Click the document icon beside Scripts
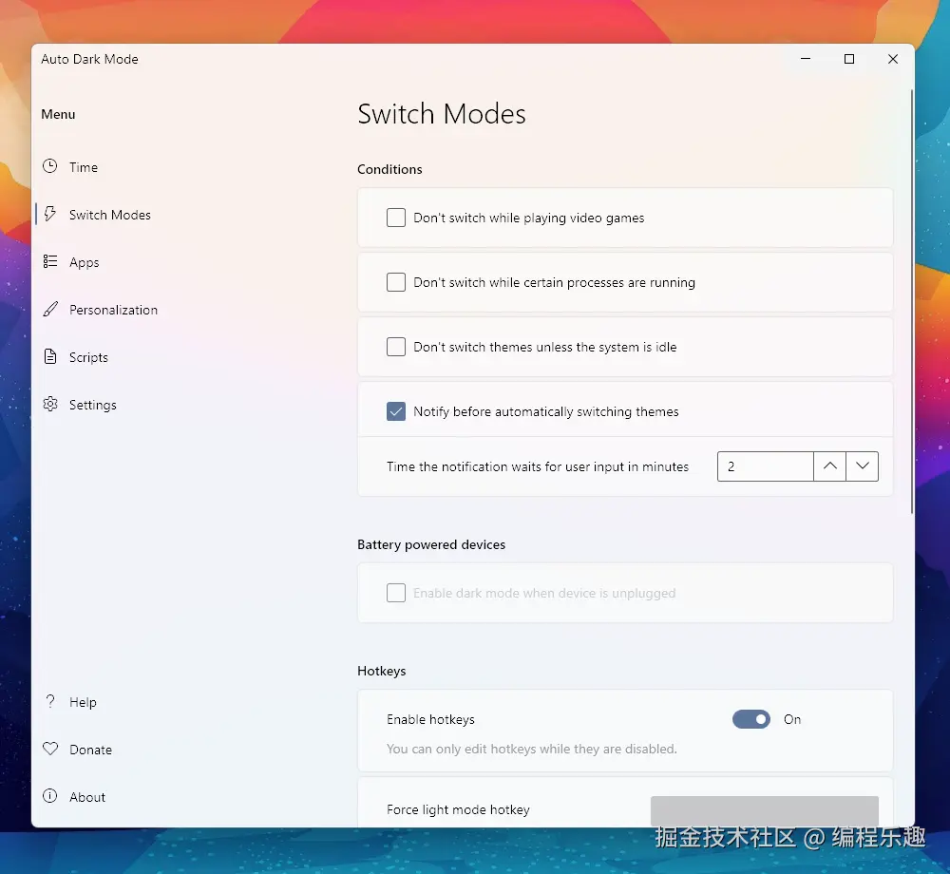Viewport: 950px width, 874px height. [x=50, y=356]
